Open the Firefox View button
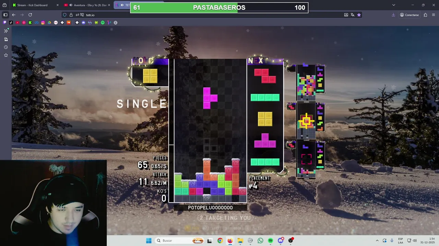This screenshot has width=439, height=246. [x=4, y=5]
